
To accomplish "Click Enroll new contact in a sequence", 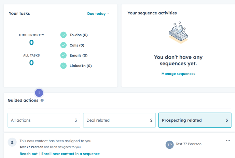I will 70,154.
